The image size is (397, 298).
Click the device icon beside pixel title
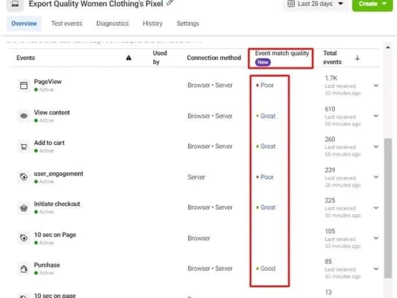15,4
